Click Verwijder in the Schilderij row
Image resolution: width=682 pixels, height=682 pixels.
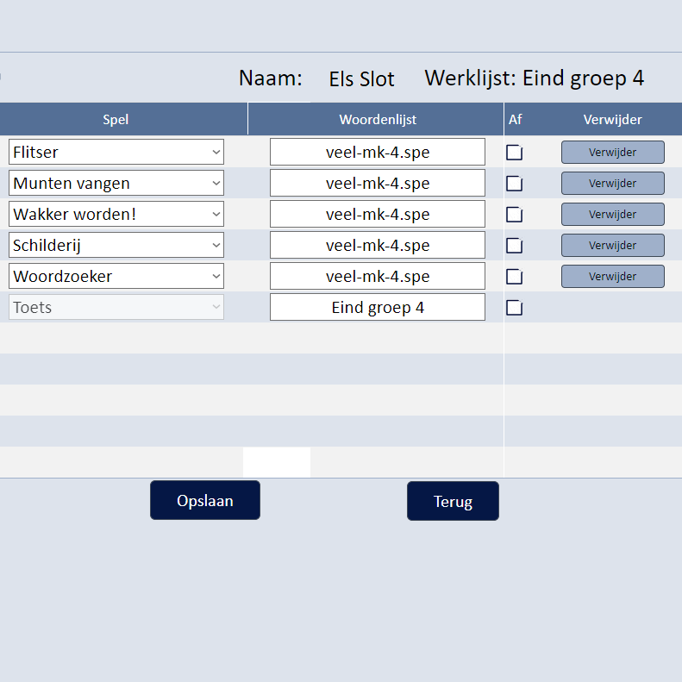pos(612,246)
